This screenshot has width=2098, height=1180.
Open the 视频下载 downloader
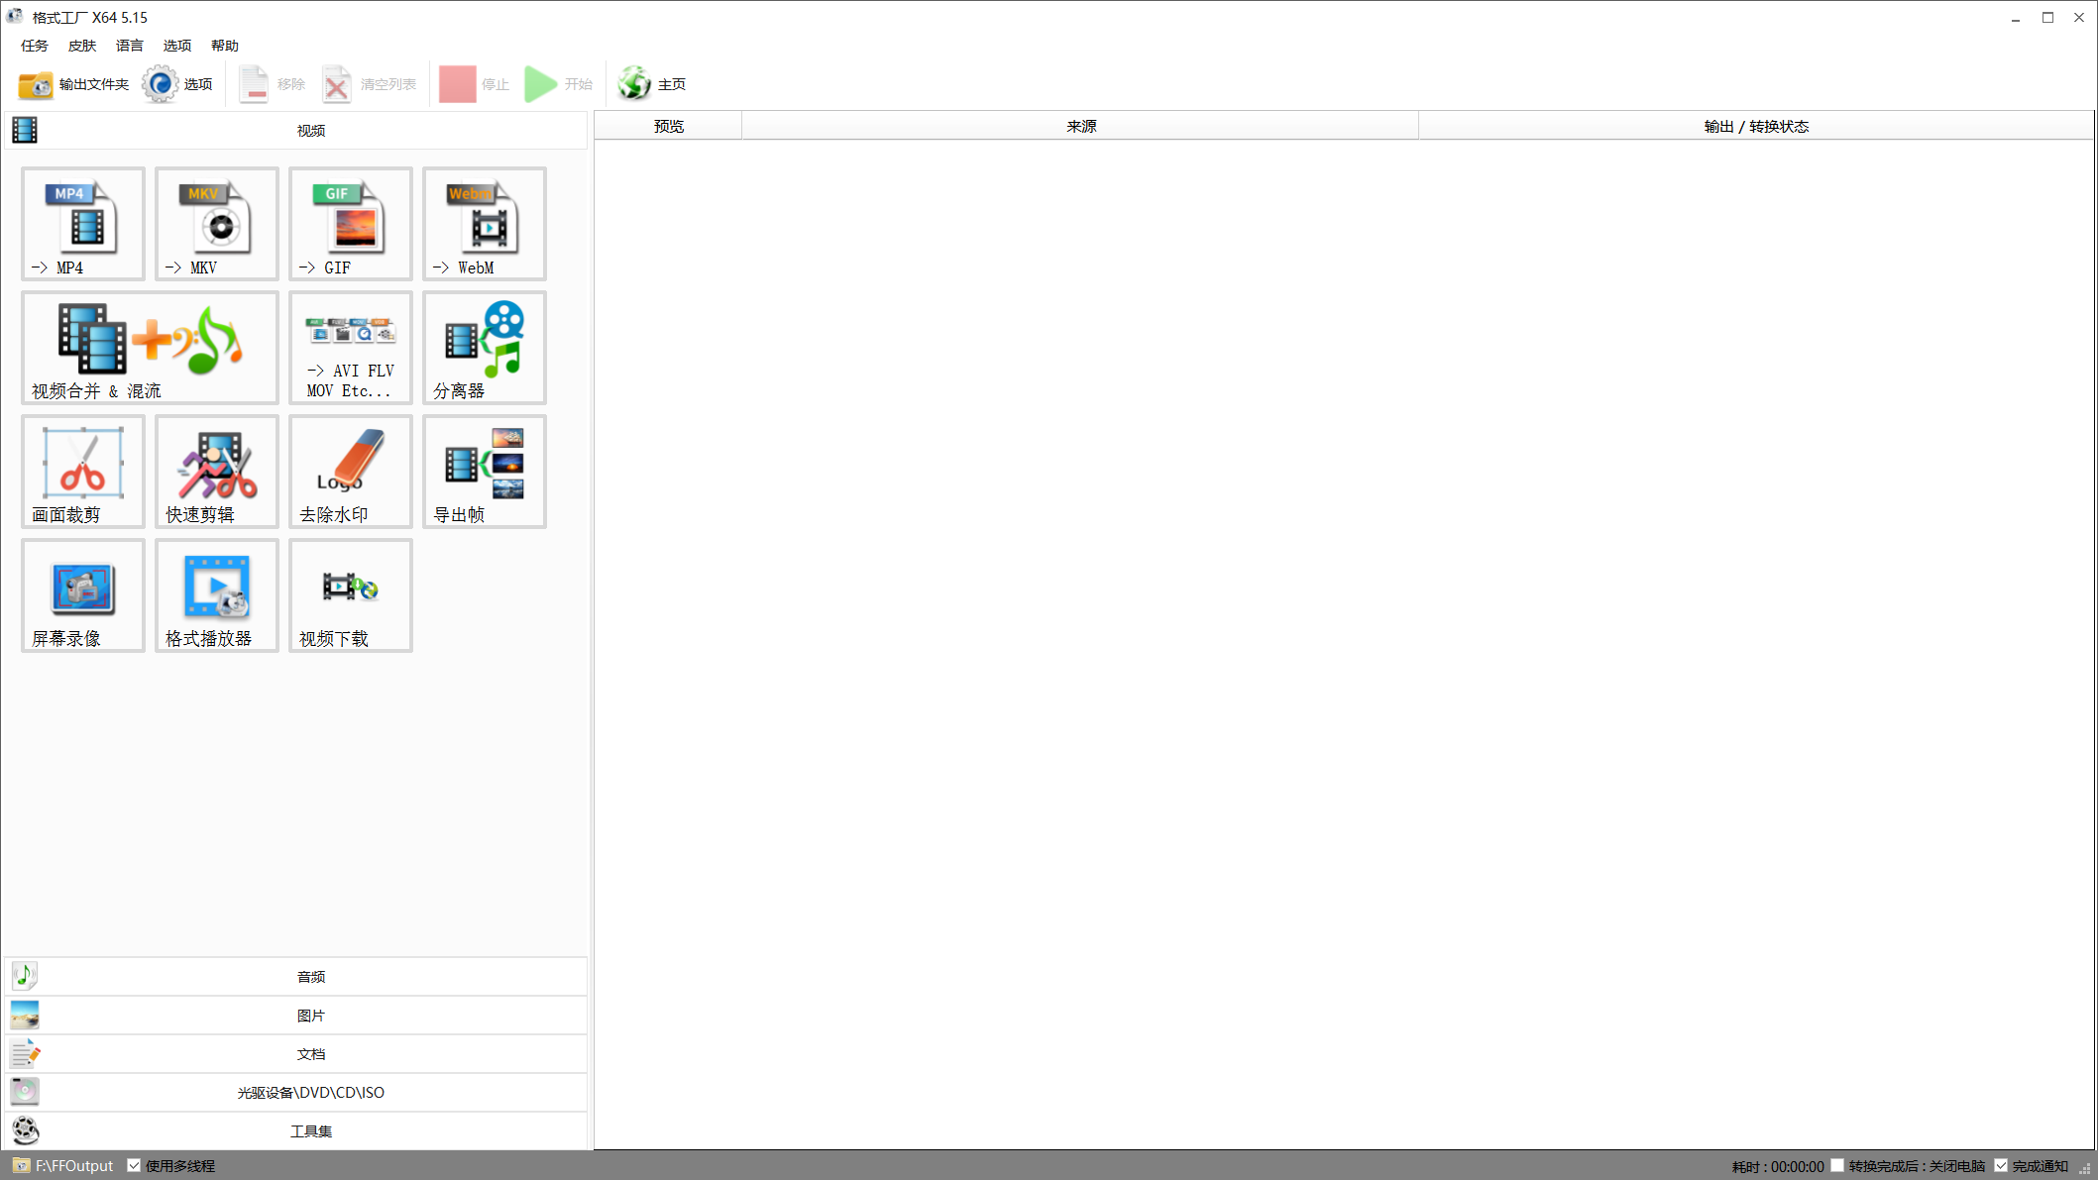(x=351, y=595)
